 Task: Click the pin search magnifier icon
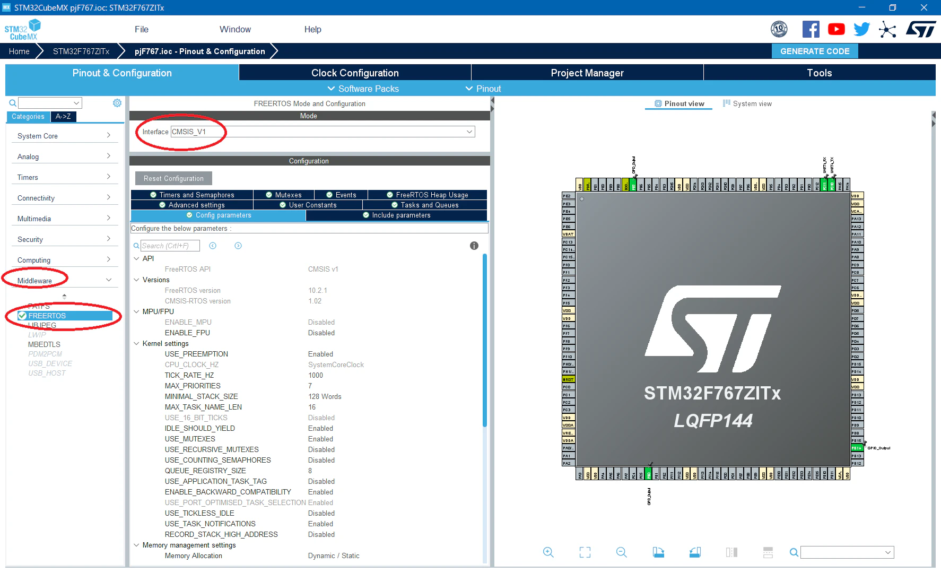(794, 552)
